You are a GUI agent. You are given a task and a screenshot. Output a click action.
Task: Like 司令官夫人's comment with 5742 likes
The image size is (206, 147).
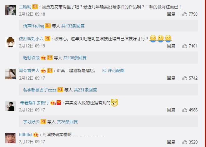point(184,78)
